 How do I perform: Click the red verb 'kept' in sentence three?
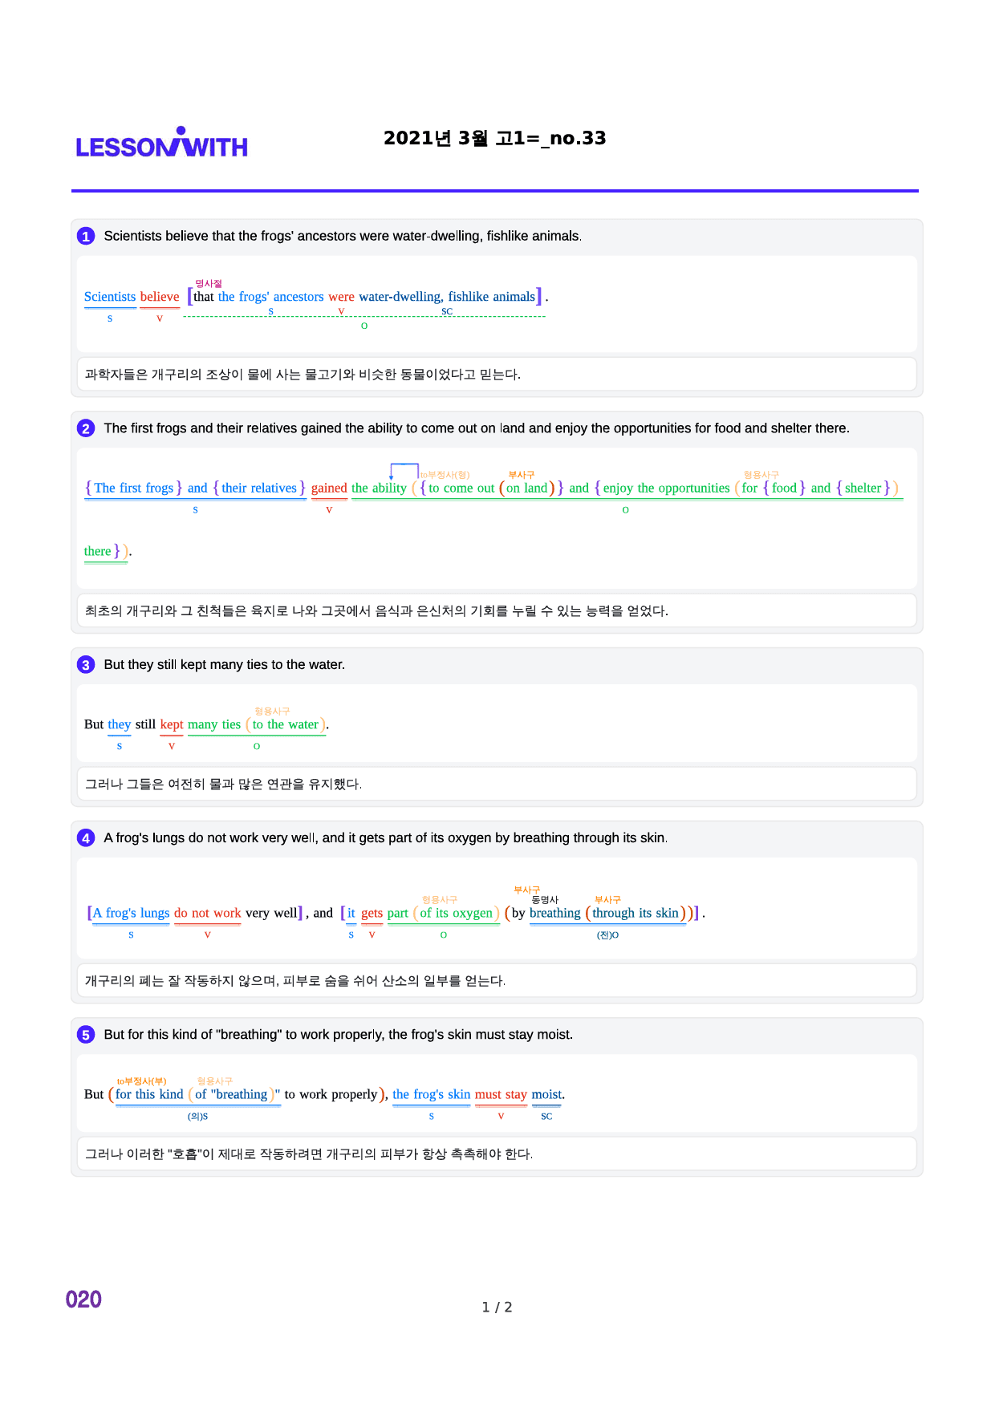coord(172,724)
